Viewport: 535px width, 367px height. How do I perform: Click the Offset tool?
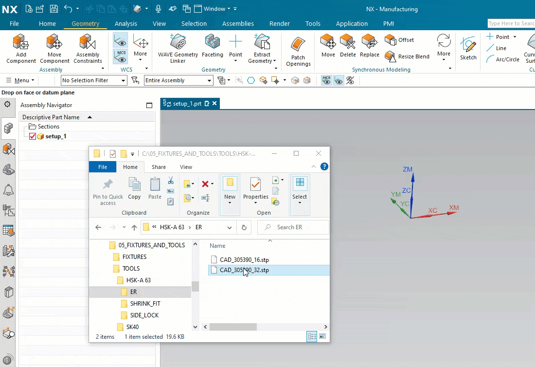tap(399, 40)
